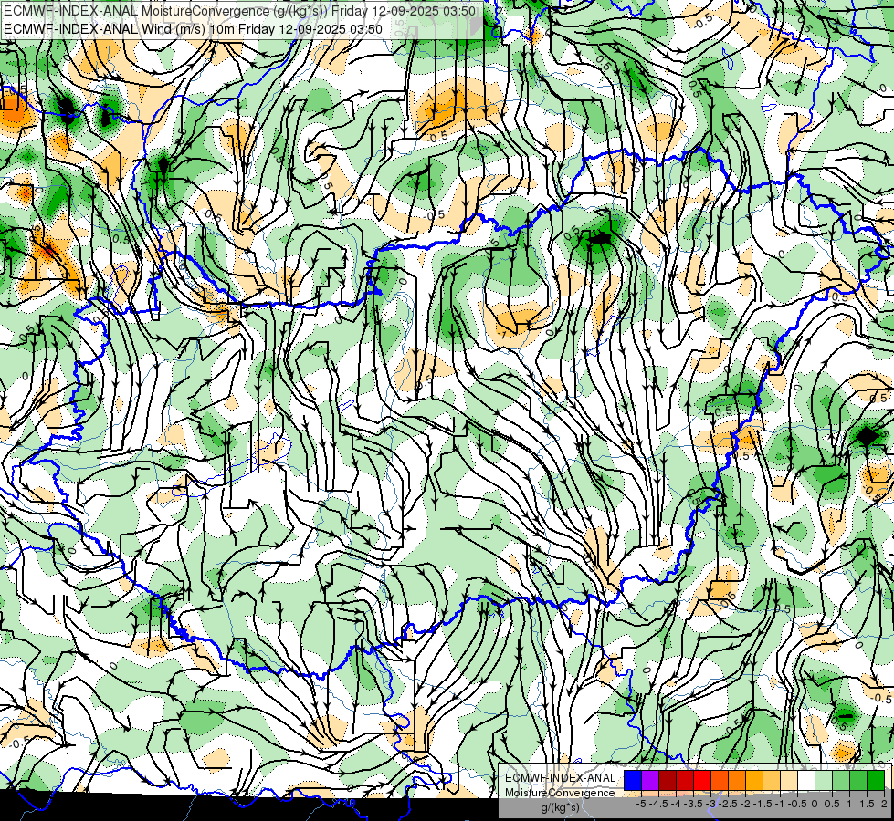
Task: Click the legend scale tick label '-0.5'
Action: point(797,804)
